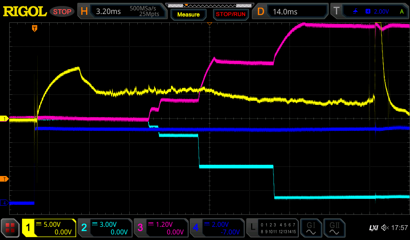The image size is (410, 240).
Task: Click the GII waveform generator icon
Action: pyautogui.click(x=334, y=228)
